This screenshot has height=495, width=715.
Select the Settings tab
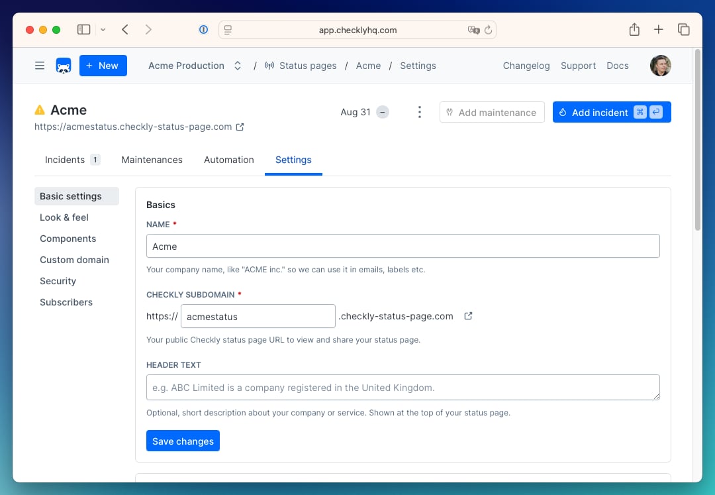[293, 160]
